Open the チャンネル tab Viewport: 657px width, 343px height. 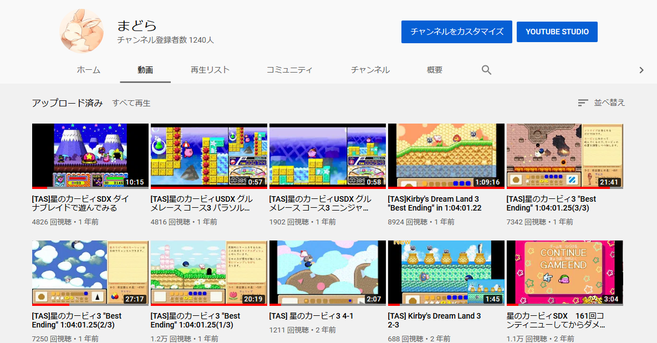pyautogui.click(x=370, y=70)
